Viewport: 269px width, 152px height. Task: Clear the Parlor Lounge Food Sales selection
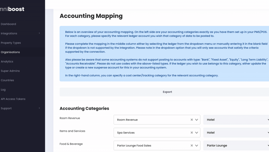click(x=192, y=146)
